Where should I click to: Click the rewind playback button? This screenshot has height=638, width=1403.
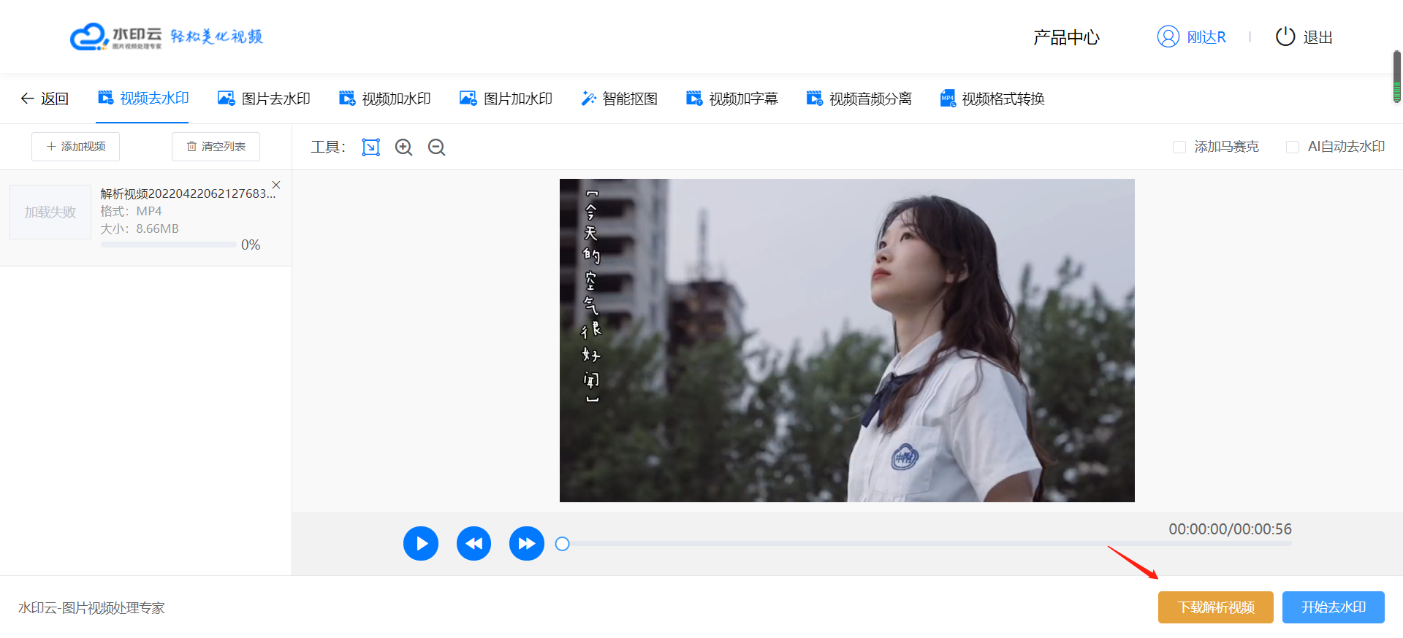click(x=474, y=544)
